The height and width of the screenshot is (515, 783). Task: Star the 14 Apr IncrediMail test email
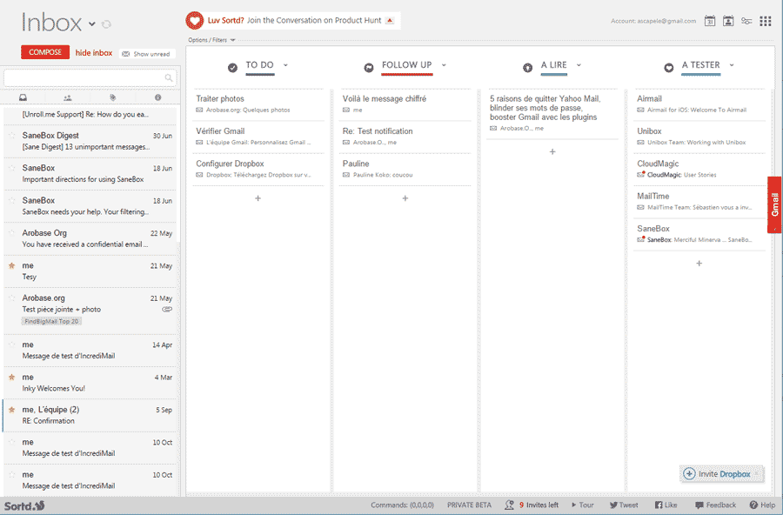click(12, 344)
